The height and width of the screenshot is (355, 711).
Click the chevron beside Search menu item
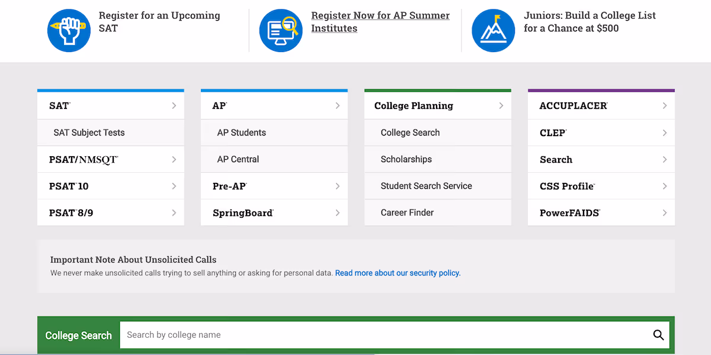coord(664,160)
